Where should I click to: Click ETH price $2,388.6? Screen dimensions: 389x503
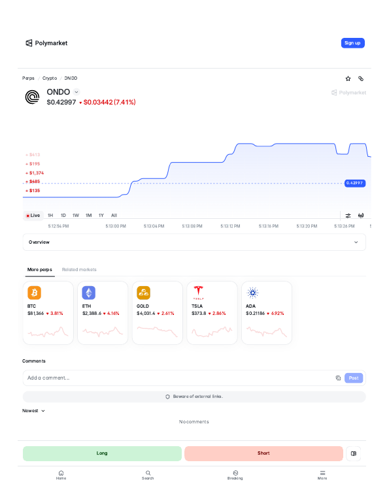[92, 314]
